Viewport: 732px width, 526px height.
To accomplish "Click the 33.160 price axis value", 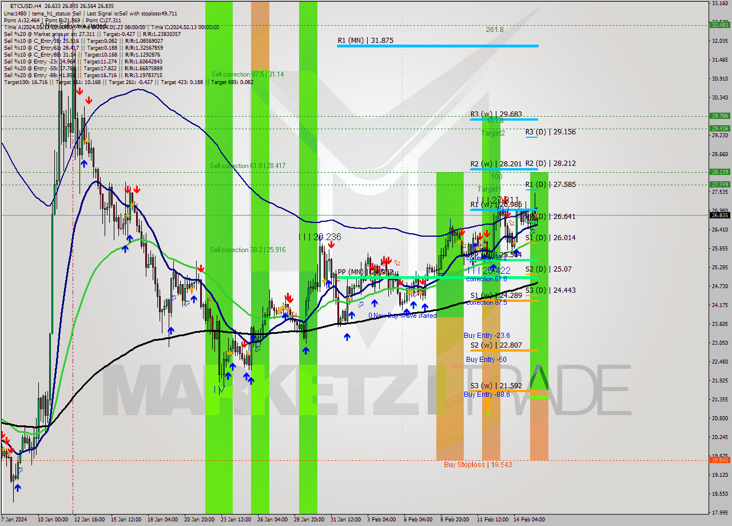I will pyautogui.click(x=719, y=3).
